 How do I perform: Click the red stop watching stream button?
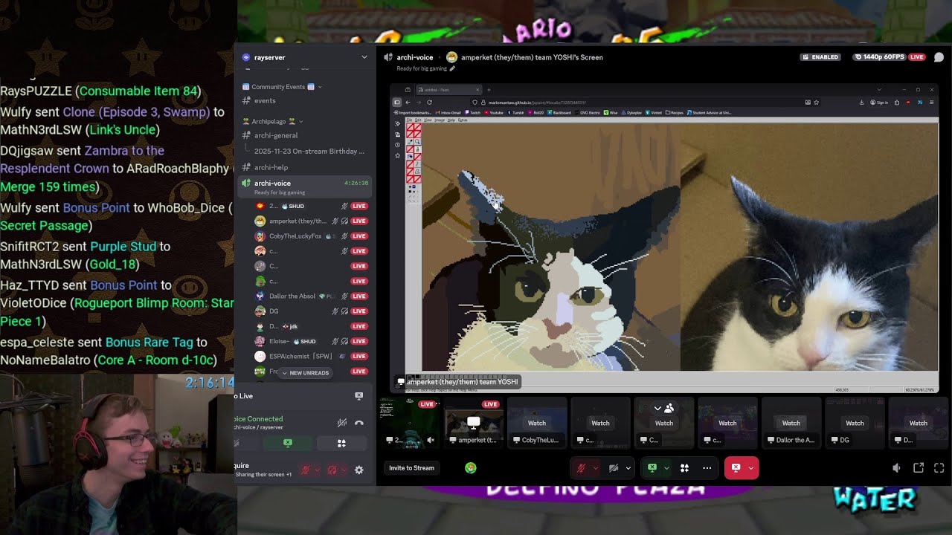[736, 468]
